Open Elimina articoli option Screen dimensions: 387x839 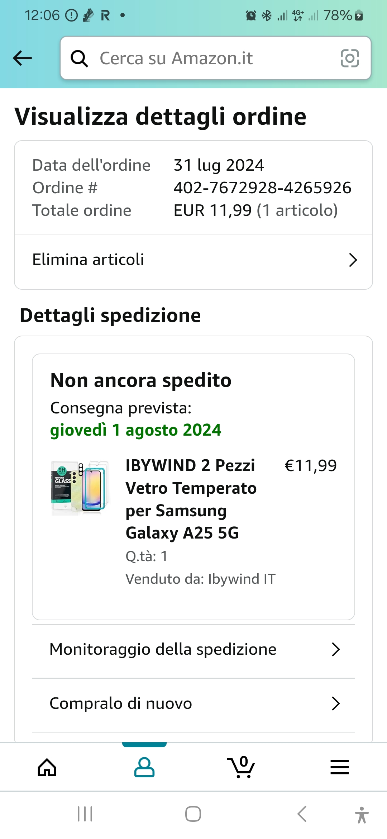(88, 260)
